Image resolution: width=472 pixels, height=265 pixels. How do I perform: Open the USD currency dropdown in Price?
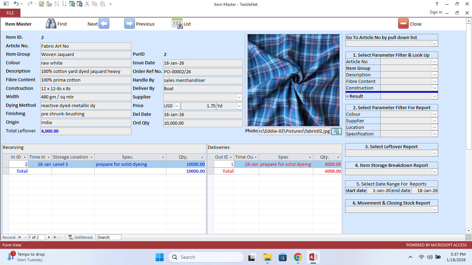coord(177,106)
